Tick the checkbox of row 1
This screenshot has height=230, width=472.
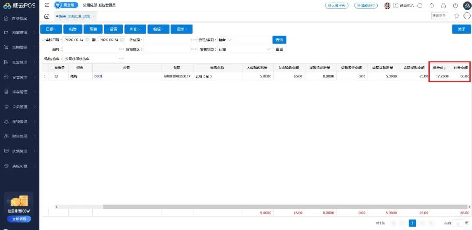tap(51, 76)
